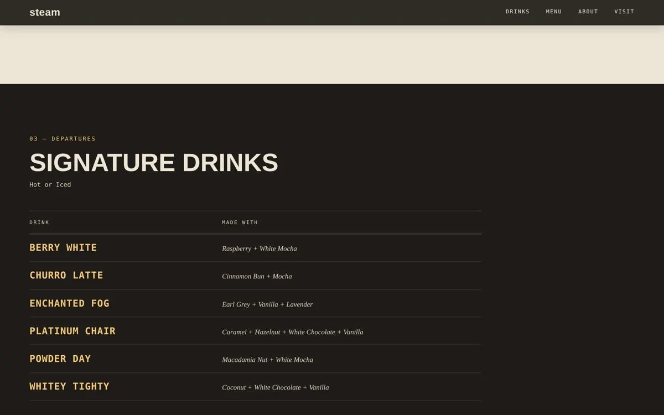Click the '03 — DEPARTURES' label

coord(63,139)
